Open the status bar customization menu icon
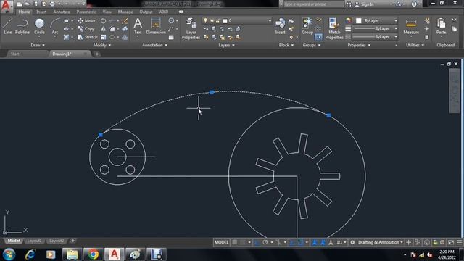The height and width of the screenshot is (261, 464). coord(459,242)
